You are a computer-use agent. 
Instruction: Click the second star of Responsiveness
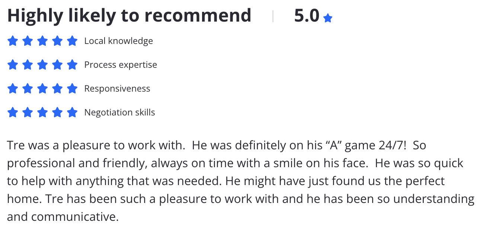pos(28,88)
